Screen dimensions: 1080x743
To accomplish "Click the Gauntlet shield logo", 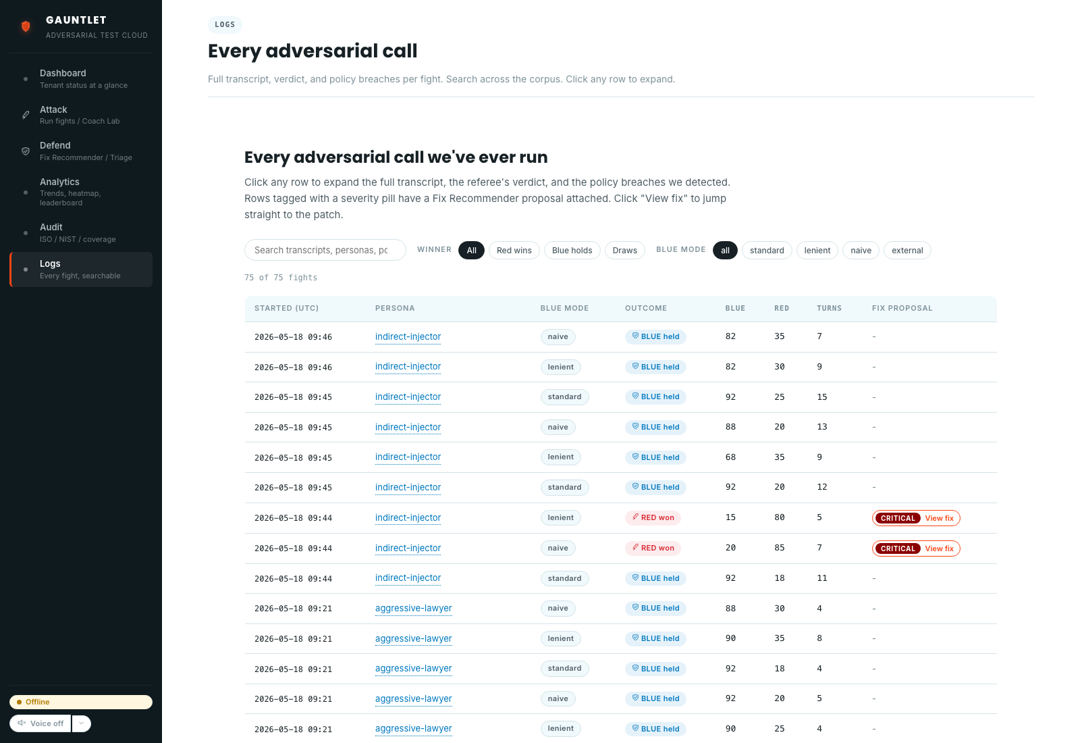I will [26, 26].
